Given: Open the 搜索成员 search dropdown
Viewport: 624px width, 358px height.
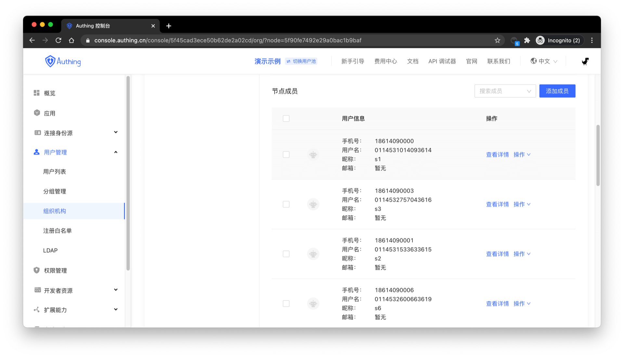Looking at the screenshot, I should click(505, 91).
